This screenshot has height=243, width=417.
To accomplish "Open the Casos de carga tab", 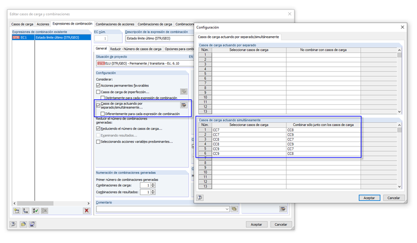I will click(x=22, y=24).
